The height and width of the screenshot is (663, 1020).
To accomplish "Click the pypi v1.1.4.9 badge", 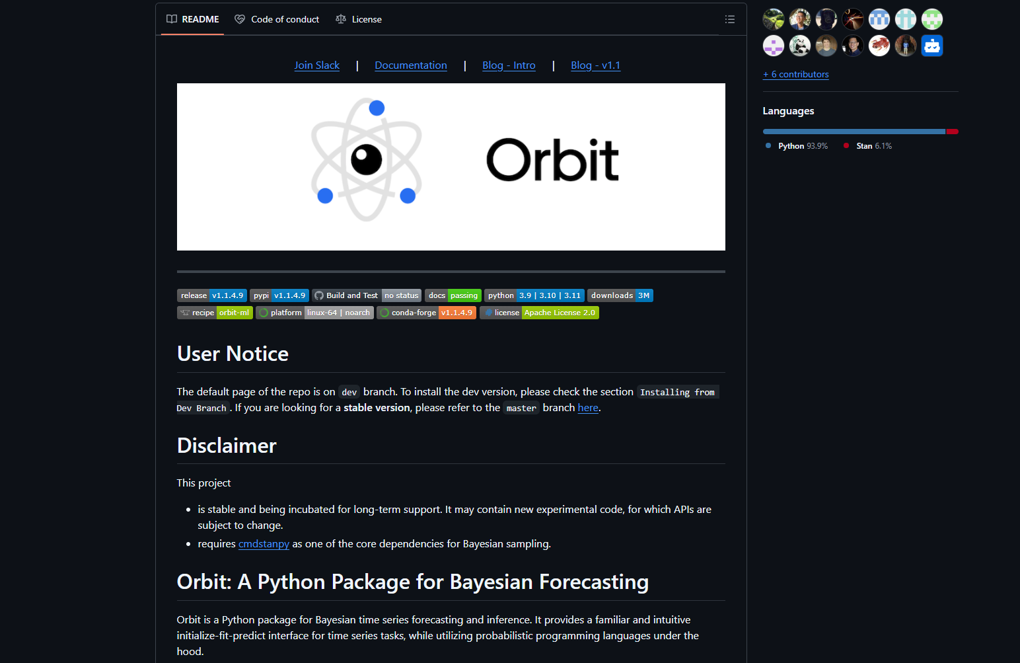I will pyautogui.click(x=279, y=295).
